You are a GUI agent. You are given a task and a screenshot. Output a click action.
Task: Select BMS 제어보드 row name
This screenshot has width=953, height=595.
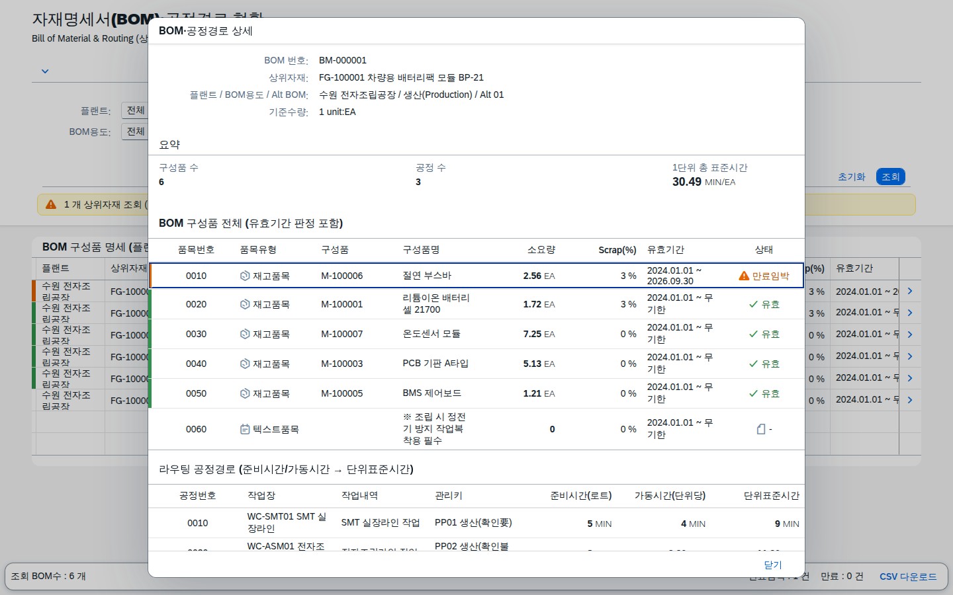[x=432, y=393]
